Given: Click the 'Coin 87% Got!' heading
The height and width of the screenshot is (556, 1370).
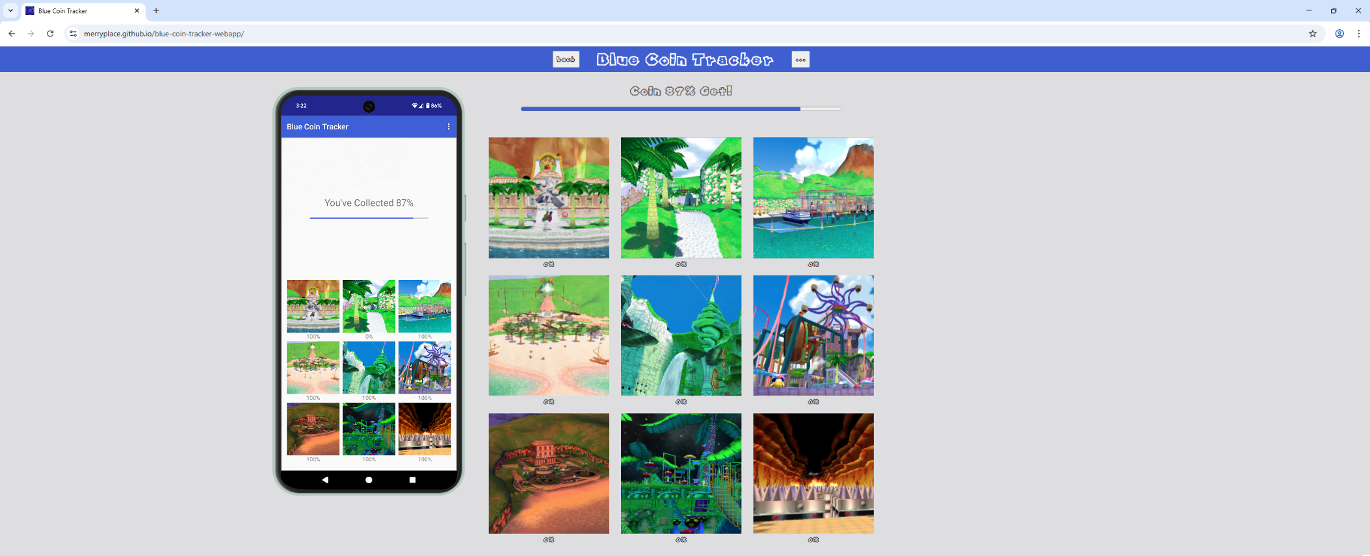Looking at the screenshot, I should point(681,91).
